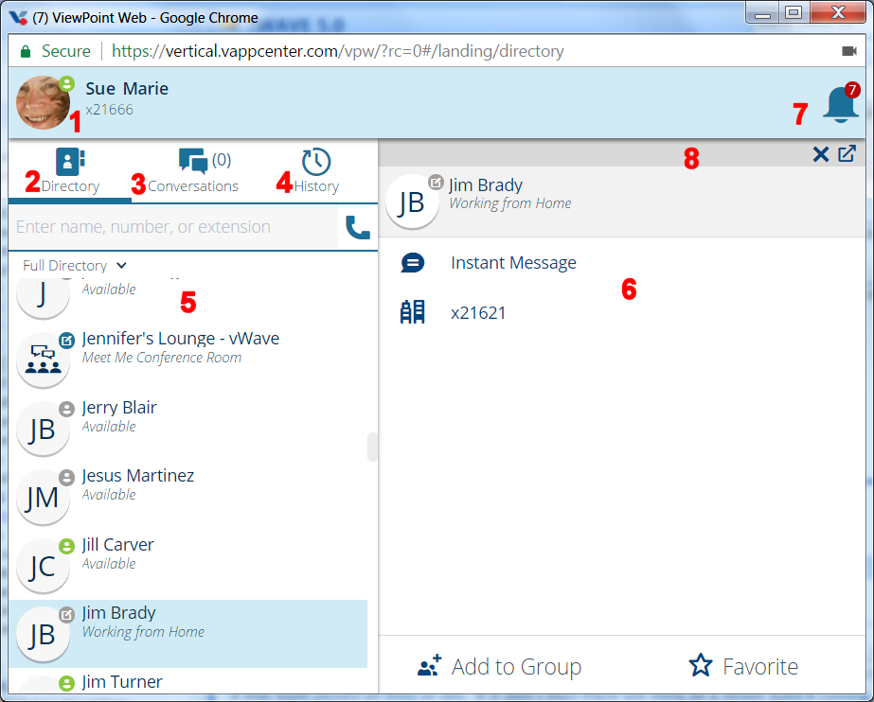Click the Instant Message chat bubble icon
This screenshot has width=874, height=702.
(x=413, y=262)
